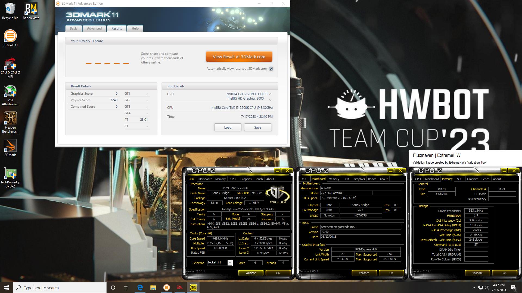Open the 3DMark 11 desktop shortcut

pos(10,38)
